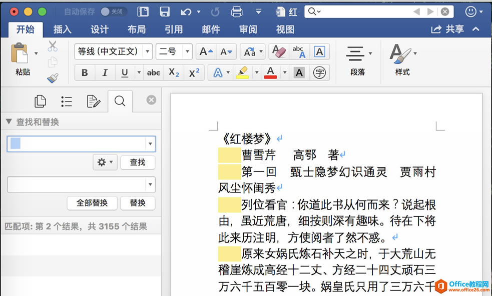Apply italic formatting
The height and width of the screenshot is (296, 492).
coord(105,72)
